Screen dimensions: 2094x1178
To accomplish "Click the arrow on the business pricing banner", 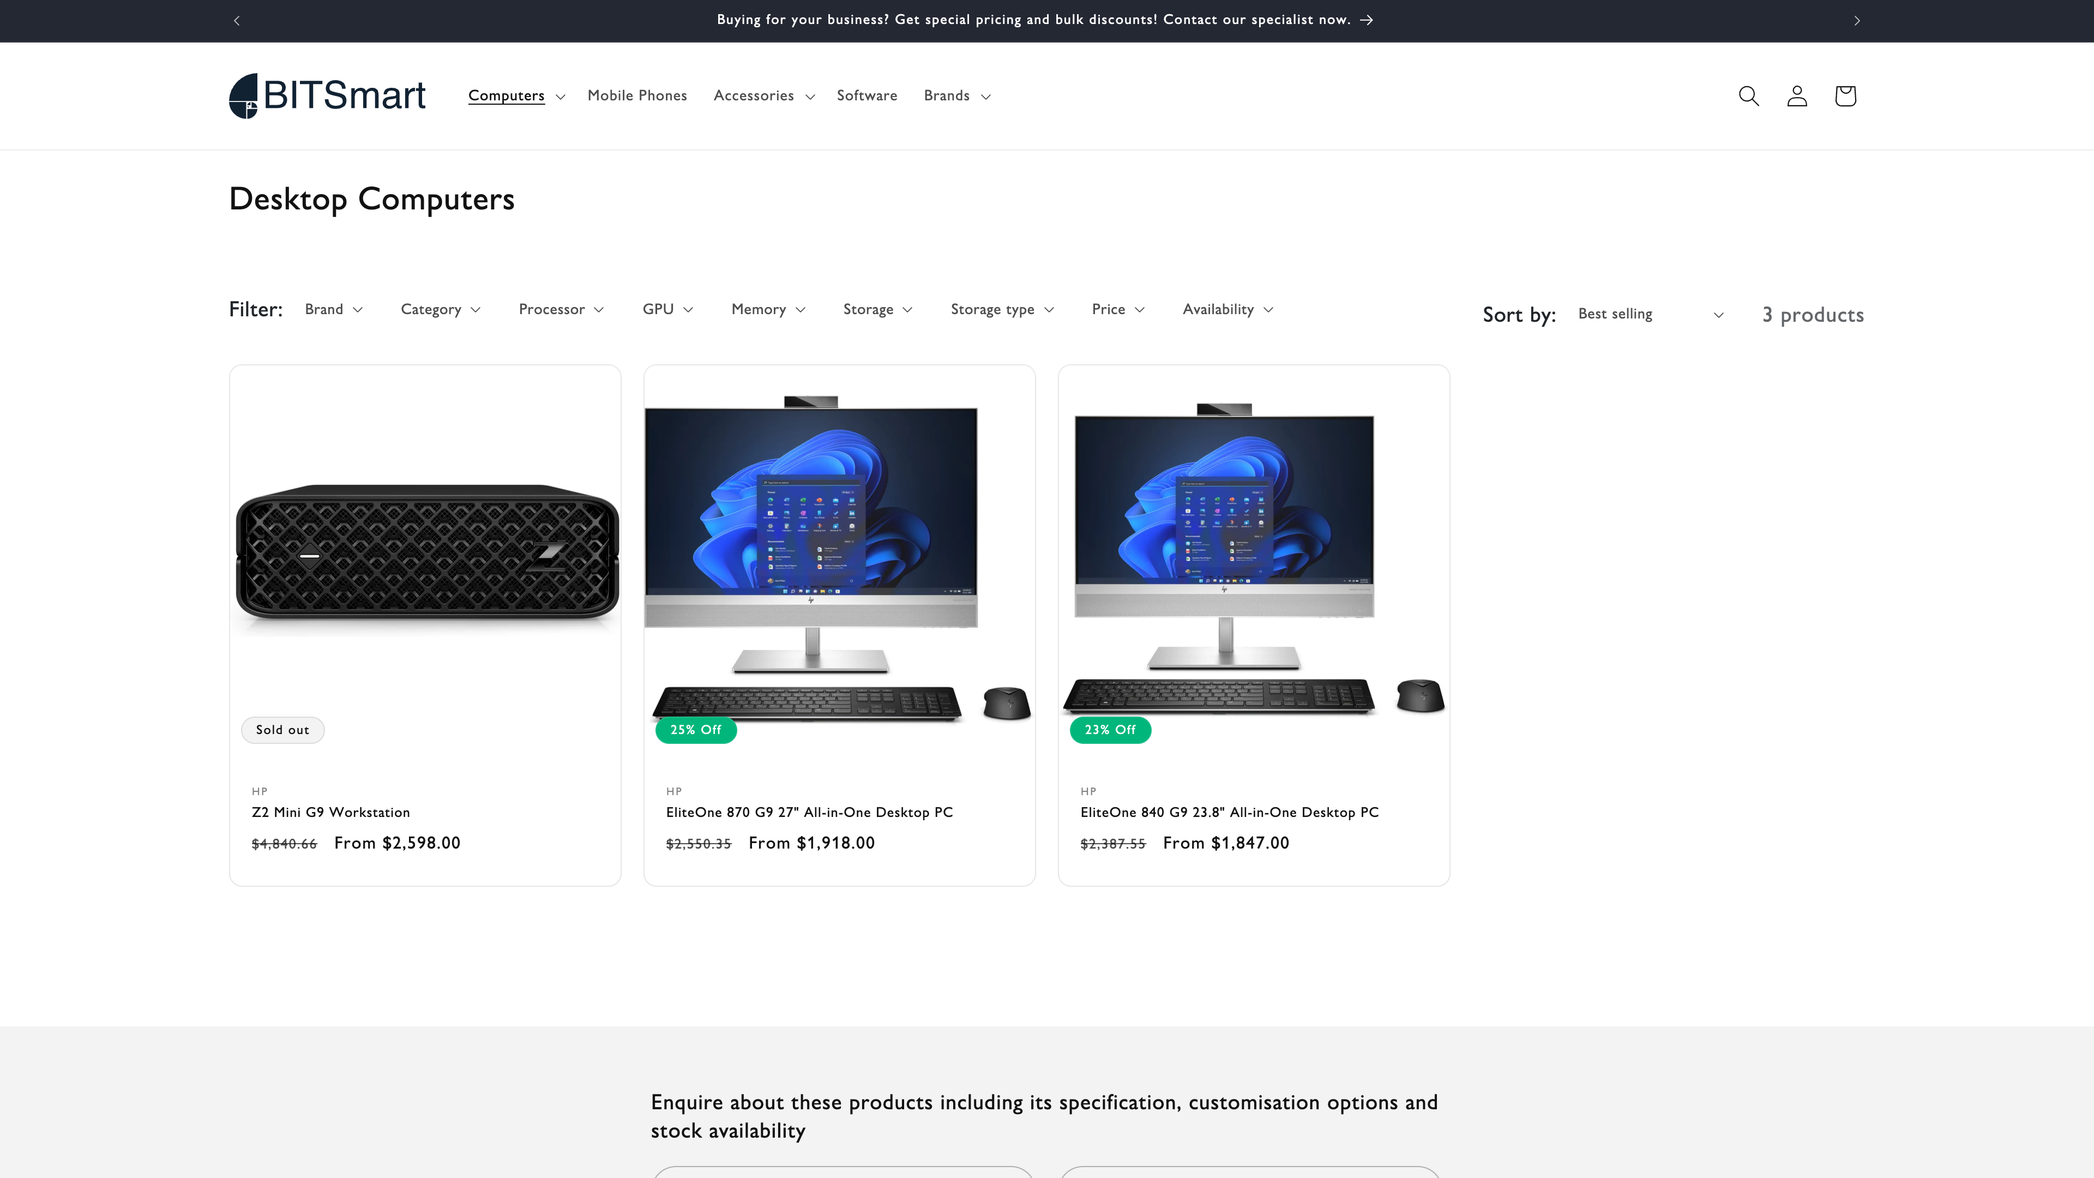I will 1367,20.
